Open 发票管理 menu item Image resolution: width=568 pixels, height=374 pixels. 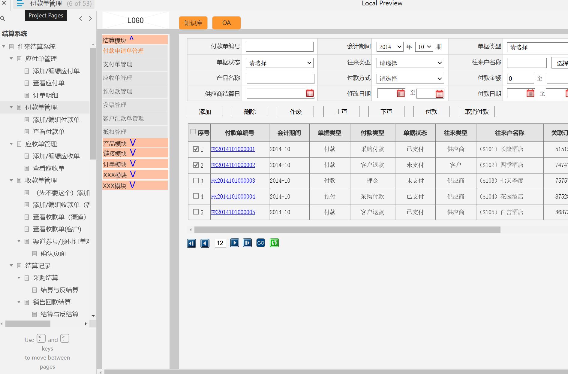click(x=135, y=105)
